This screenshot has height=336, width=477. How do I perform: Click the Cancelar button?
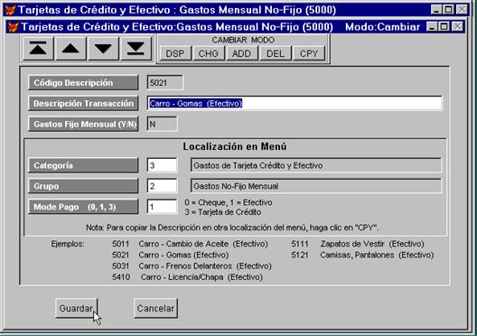(155, 308)
